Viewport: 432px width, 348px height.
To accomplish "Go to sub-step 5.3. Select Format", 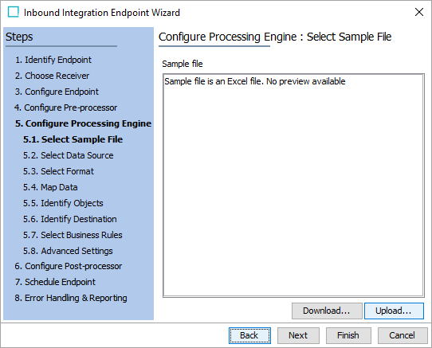I will click(x=58, y=171).
